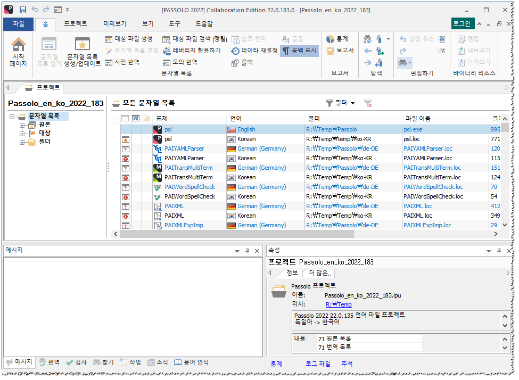Open 보고서 report command
This screenshot has height=380, width=519.
pos(340,51)
